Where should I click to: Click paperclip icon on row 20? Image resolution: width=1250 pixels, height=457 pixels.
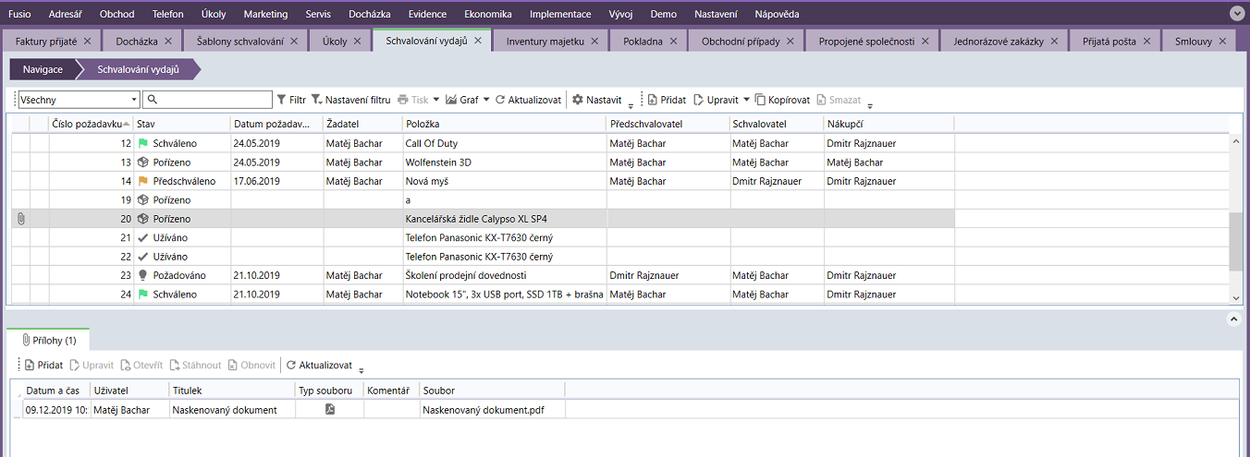pyautogui.click(x=21, y=219)
